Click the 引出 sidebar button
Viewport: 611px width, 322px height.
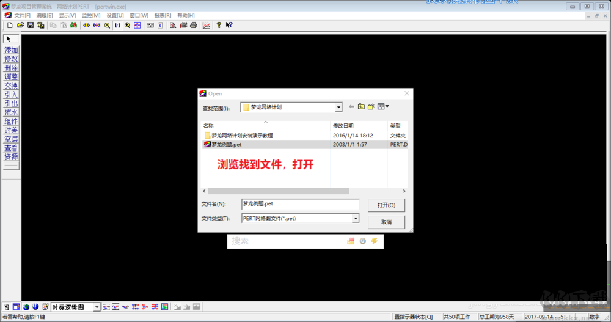coord(11,104)
